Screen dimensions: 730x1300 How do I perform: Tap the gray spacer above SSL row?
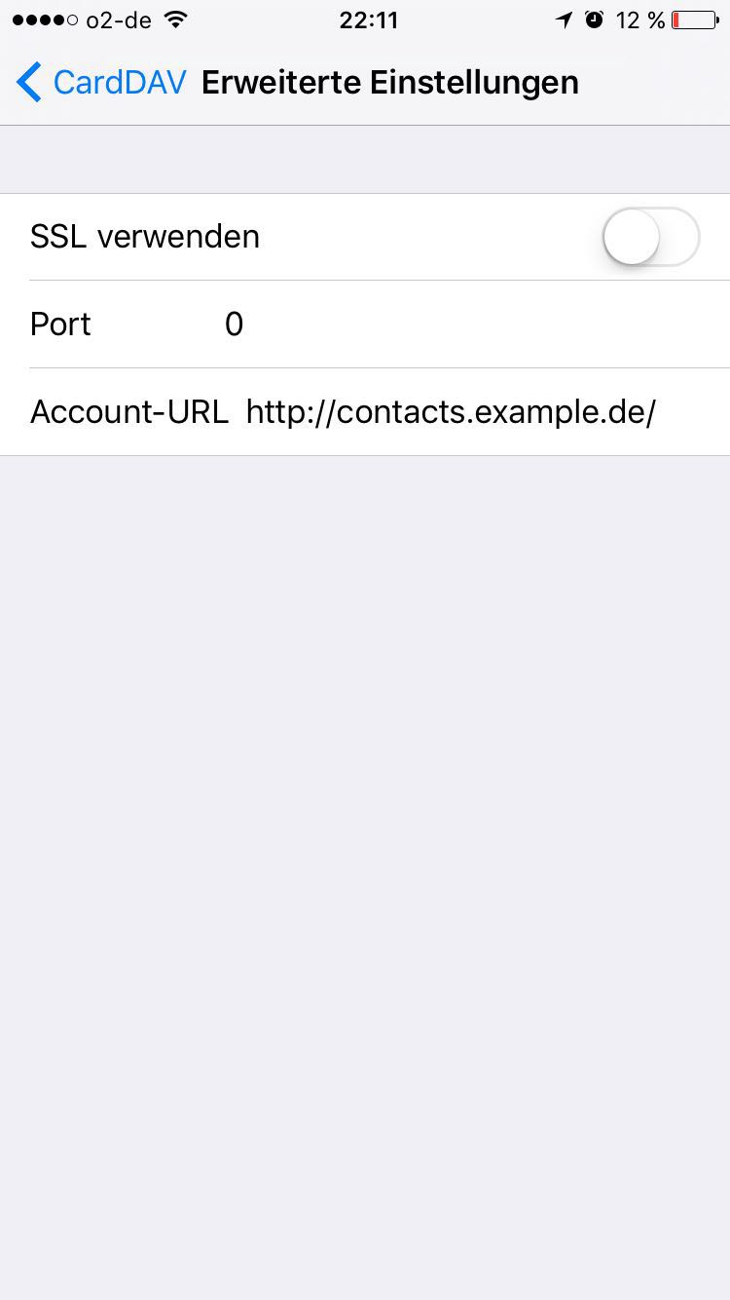coord(365,160)
